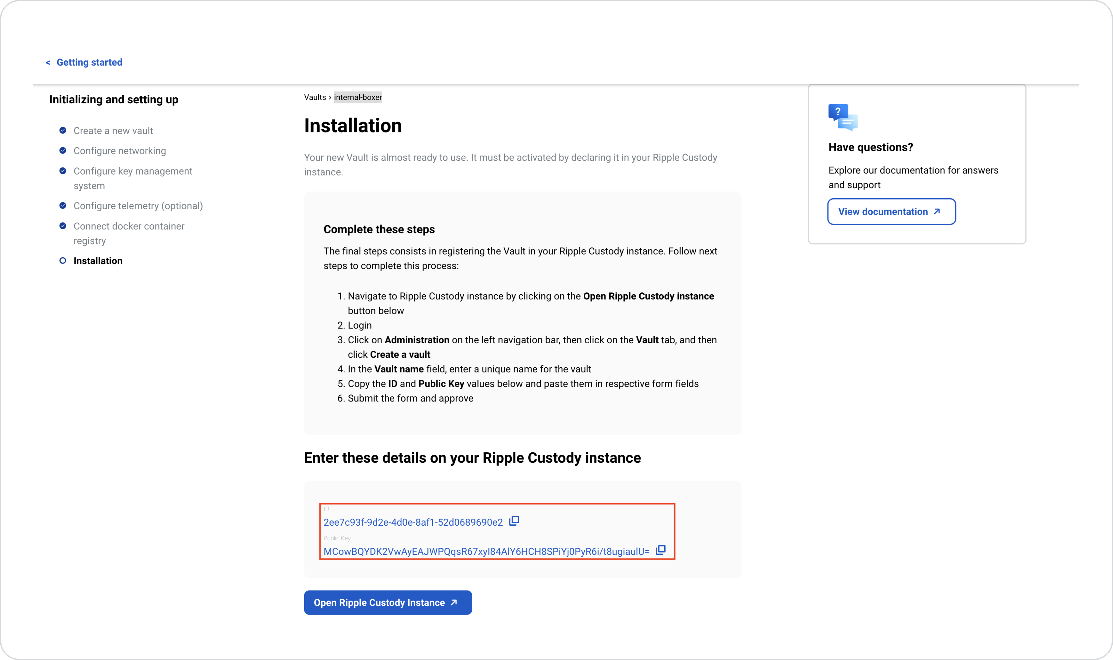Click the completed check beside Create a new vault
The width and height of the screenshot is (1113, 660).
pos(63,130)
